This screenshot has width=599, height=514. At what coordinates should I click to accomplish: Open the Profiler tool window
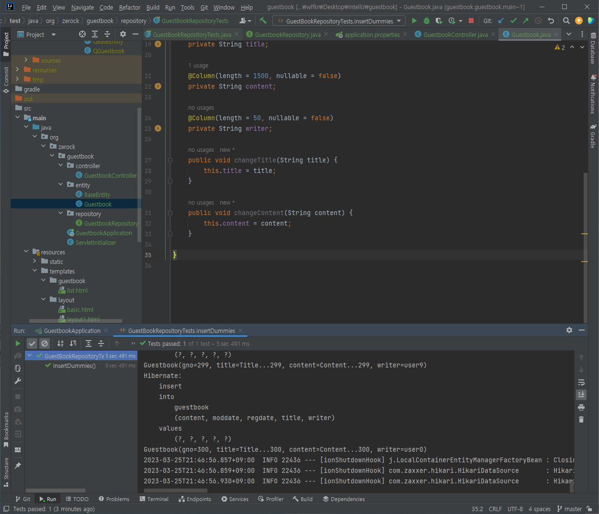(271, 499)
